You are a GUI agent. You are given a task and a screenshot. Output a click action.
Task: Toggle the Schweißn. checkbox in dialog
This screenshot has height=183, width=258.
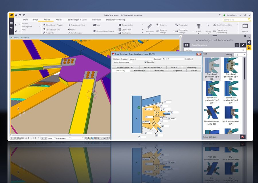pyautogui.click(x=145, y=62)
